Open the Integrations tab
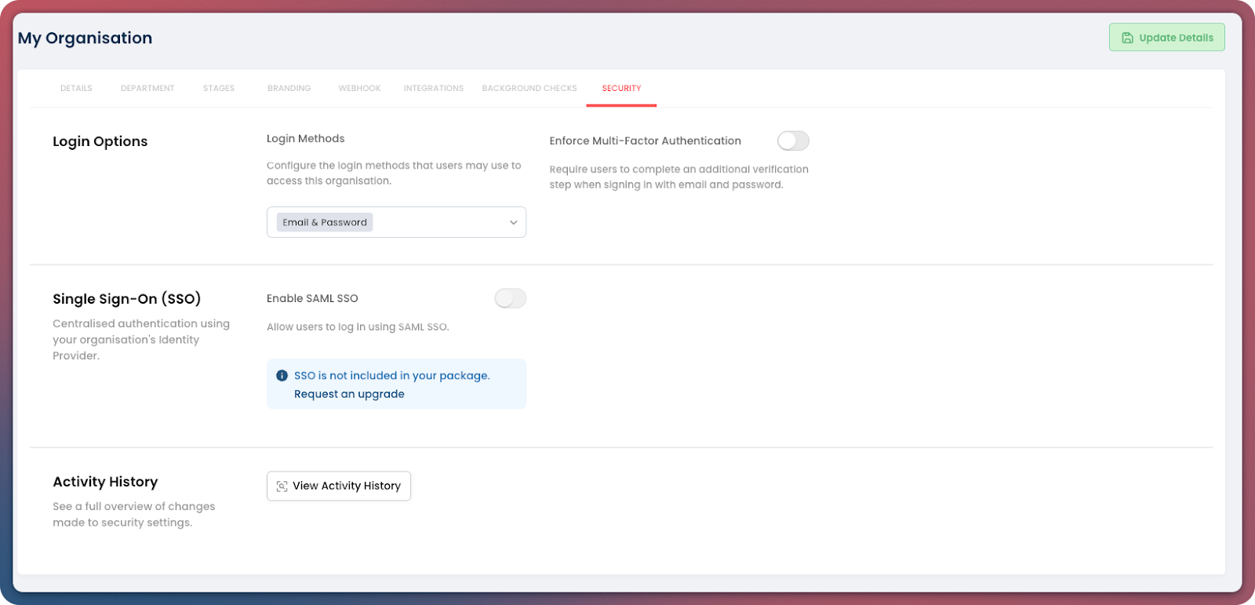This screenshot has height=605, width=1255. 434,89
